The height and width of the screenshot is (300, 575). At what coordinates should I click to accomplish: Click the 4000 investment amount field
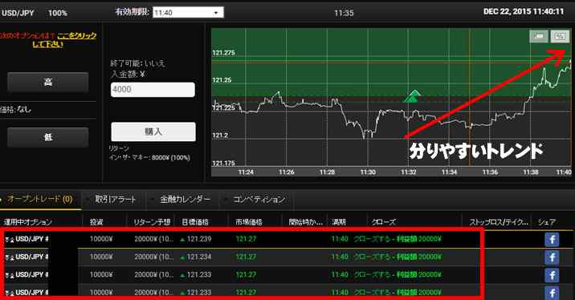(153, 89)
